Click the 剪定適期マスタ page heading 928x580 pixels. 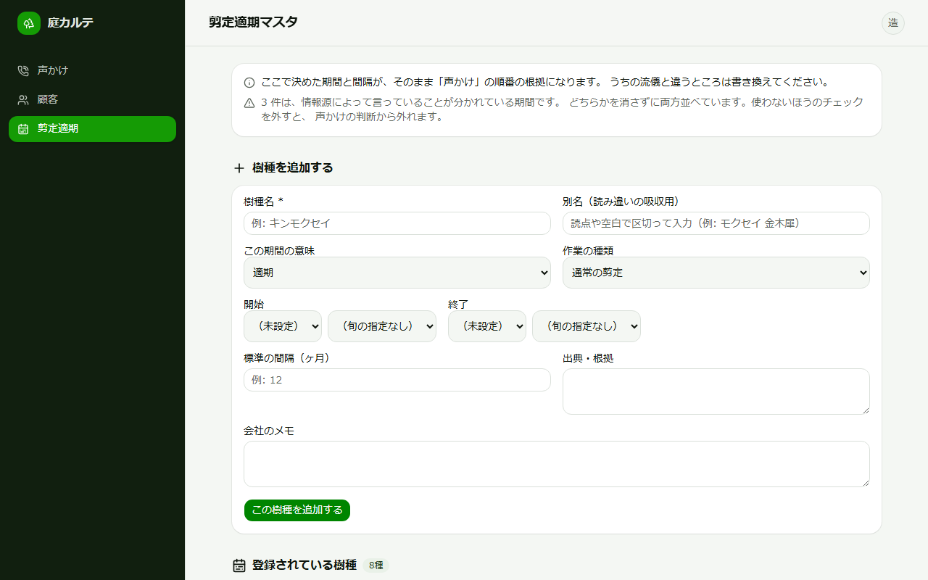[253, 22]
